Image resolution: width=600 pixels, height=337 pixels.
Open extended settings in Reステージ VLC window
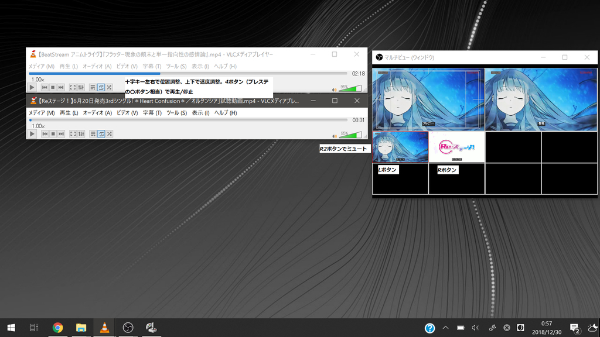click(x=81, y=134)
